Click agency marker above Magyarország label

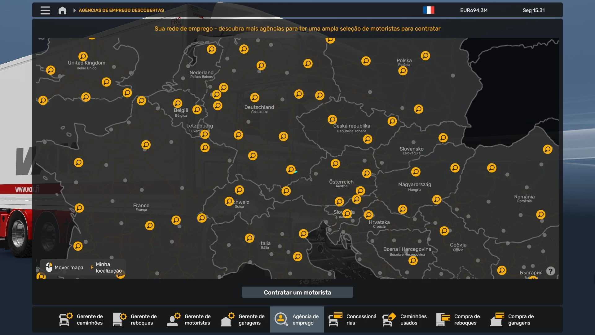tap(416, 172)
